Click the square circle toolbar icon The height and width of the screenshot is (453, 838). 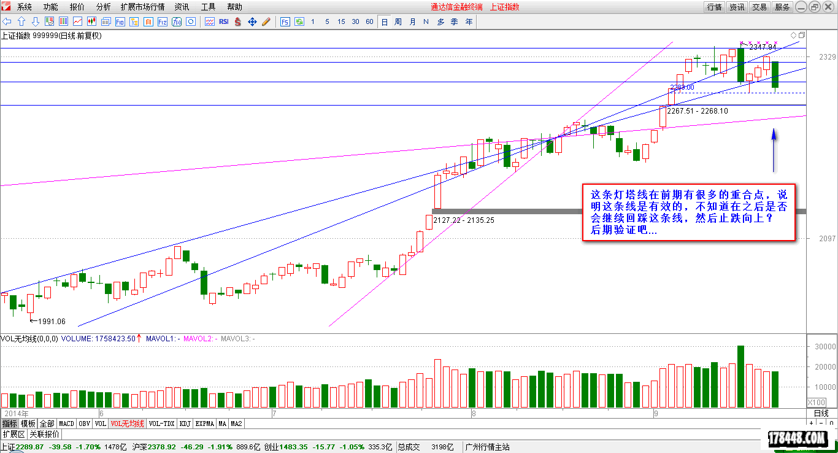click(x=190, y=21)
